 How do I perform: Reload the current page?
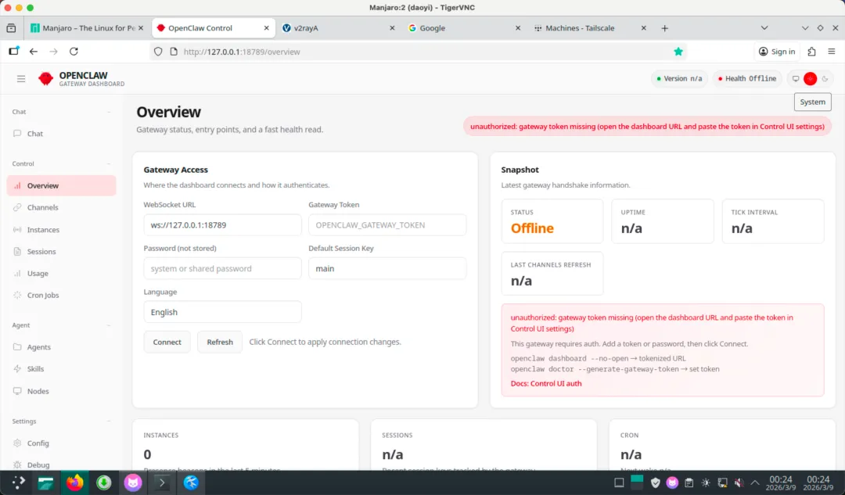click(74, 52)
